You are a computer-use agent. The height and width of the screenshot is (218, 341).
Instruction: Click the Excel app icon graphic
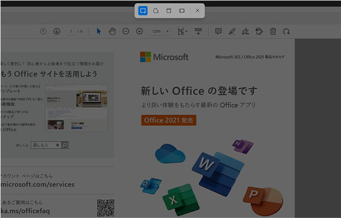tap(181, 200)
